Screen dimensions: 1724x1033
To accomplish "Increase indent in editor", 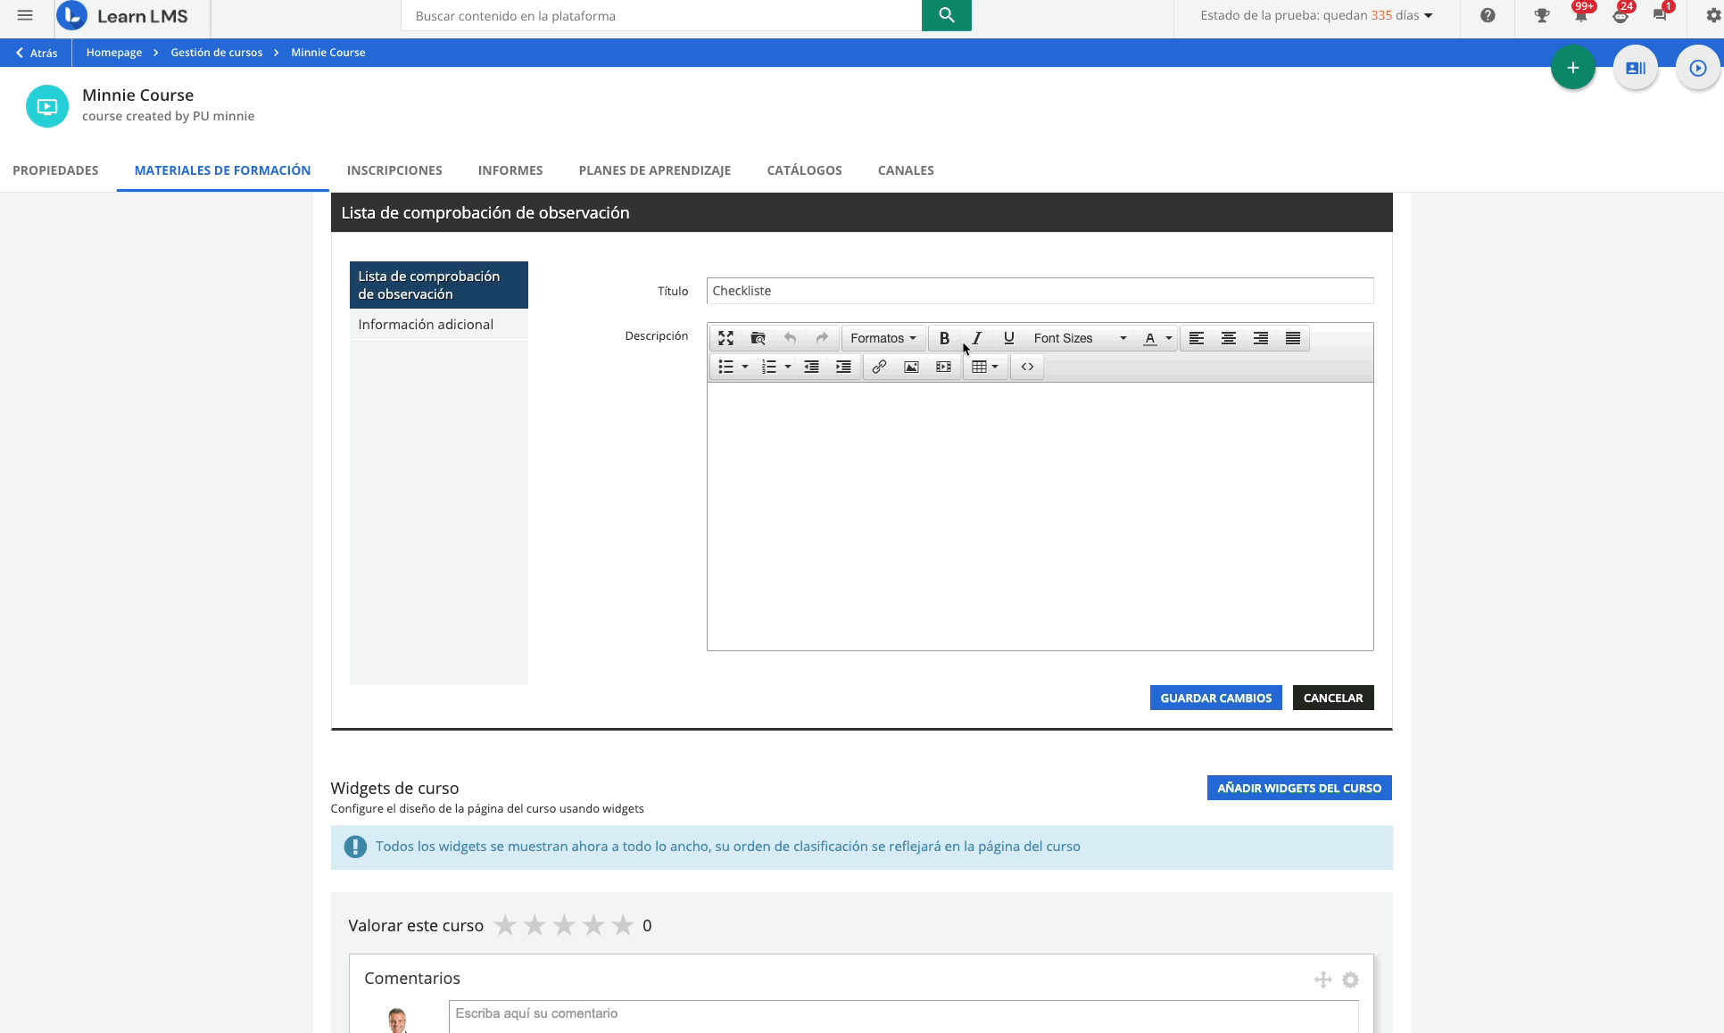I will pos(843,367).
